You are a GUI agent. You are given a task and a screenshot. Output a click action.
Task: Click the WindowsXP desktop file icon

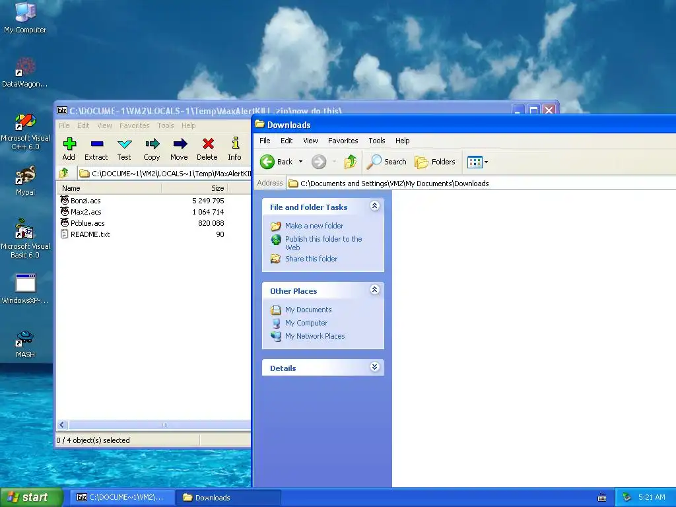pos(25,288)
